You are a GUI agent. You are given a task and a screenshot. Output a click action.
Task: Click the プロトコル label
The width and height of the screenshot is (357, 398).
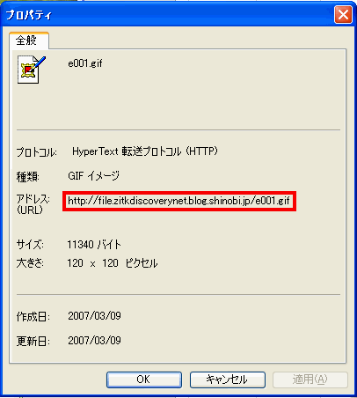pos(36,152)
